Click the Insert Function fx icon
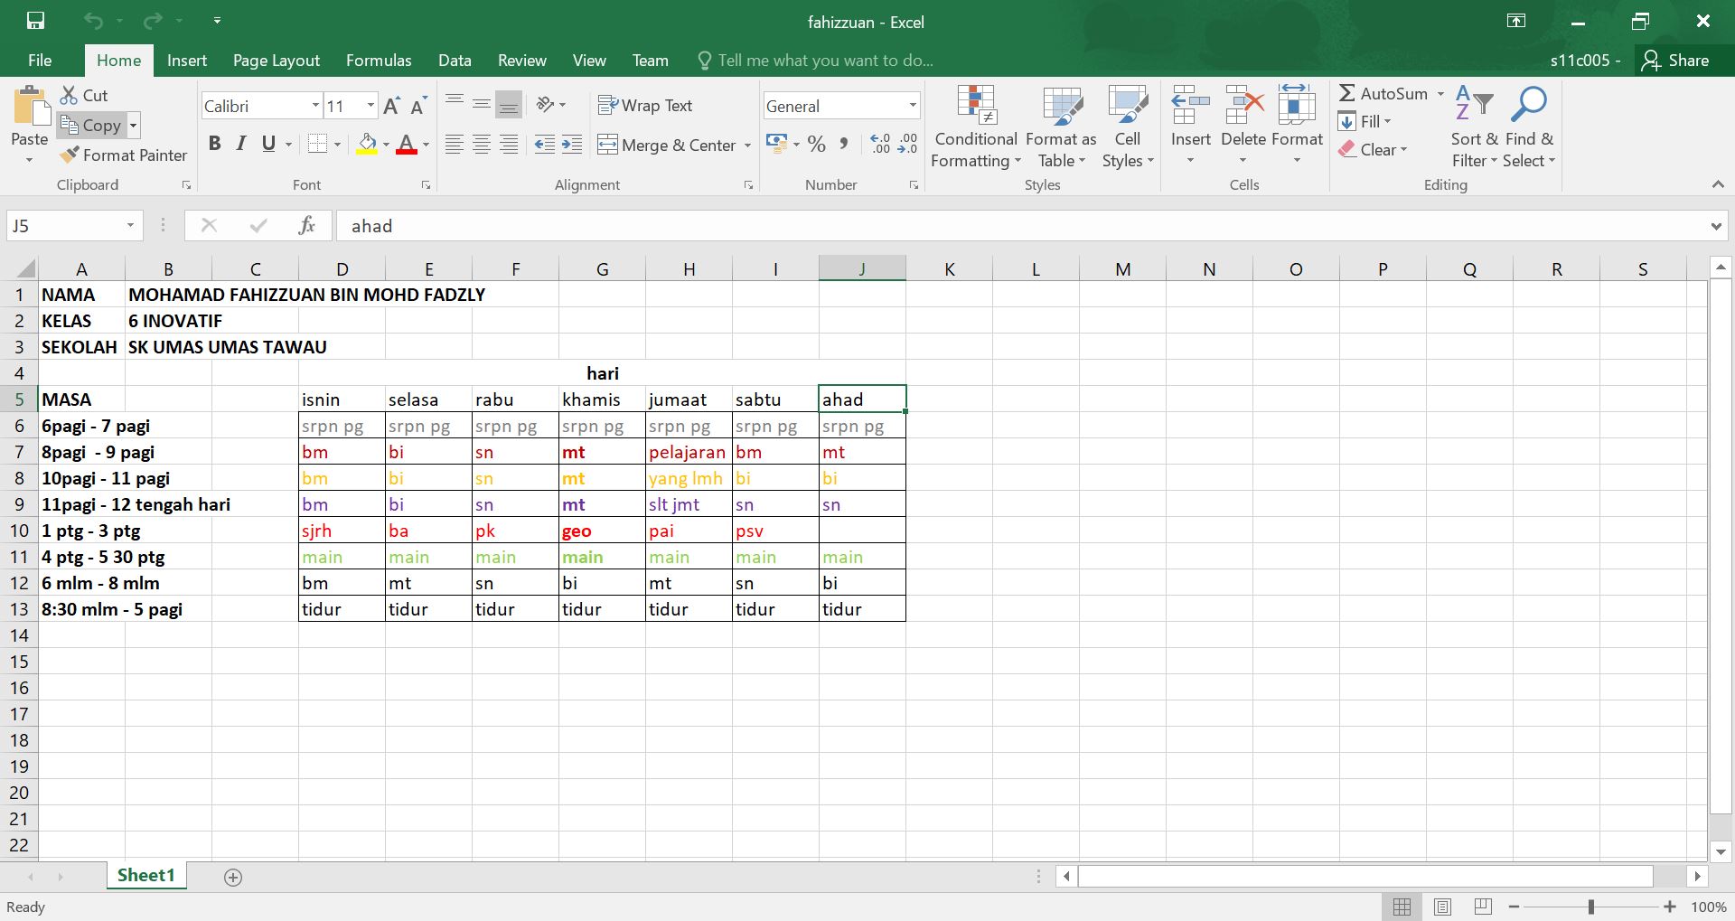Screen dimensions: 1735x921 pyautogui.click(x=306, y=226)
